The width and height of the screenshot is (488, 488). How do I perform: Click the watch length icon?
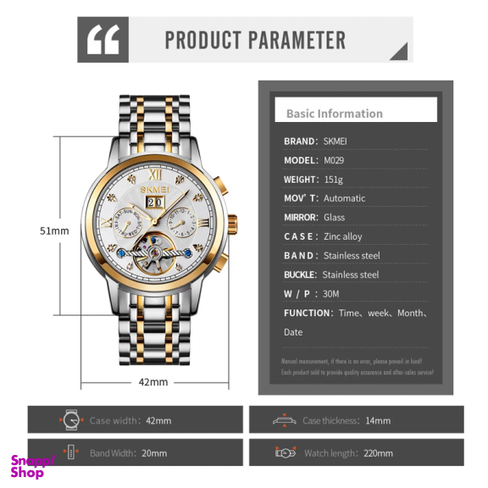pyautogui.click(x=286, y=452)
